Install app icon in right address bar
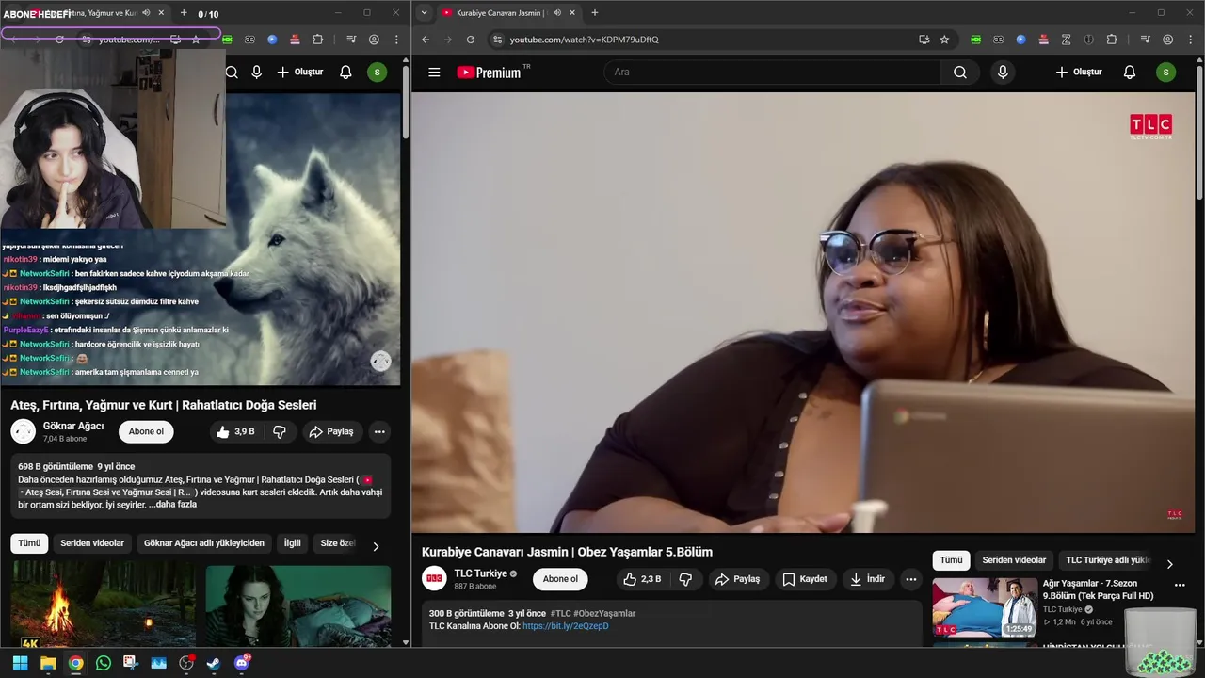This screenshot has width=1205, height=678. pos(924,40)
